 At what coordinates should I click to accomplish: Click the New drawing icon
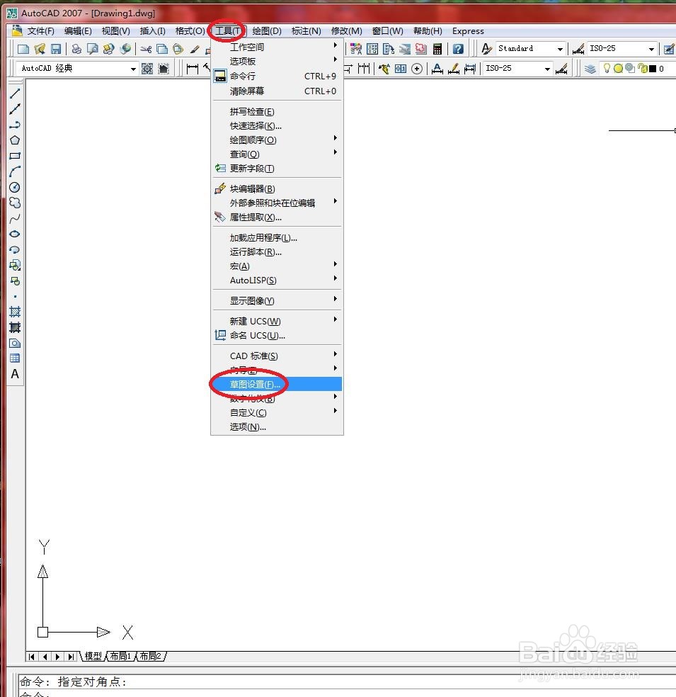pyautogui.click(x=23, y=49)
